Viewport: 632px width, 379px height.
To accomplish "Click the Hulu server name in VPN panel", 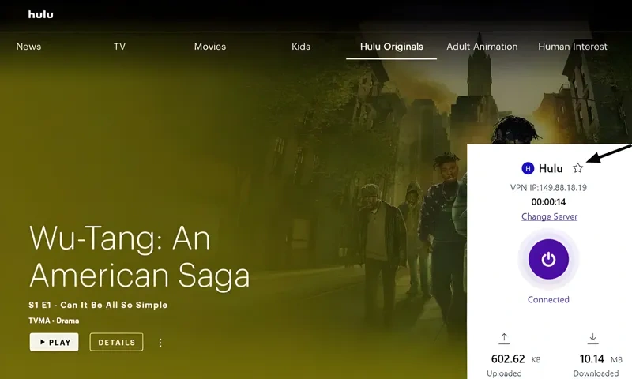I will (x=551, y=168).
